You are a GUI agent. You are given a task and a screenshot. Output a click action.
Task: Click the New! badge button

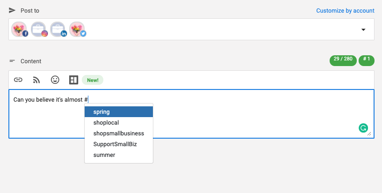pyautogui.click(x=93, y=80)
